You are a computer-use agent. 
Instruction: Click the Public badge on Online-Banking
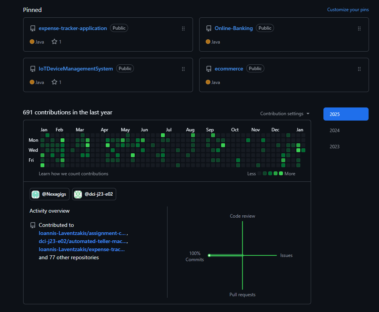[x=265, y=28]
